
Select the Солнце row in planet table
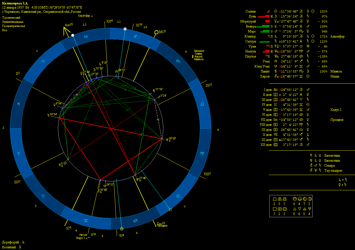click(x=286, y=11)
